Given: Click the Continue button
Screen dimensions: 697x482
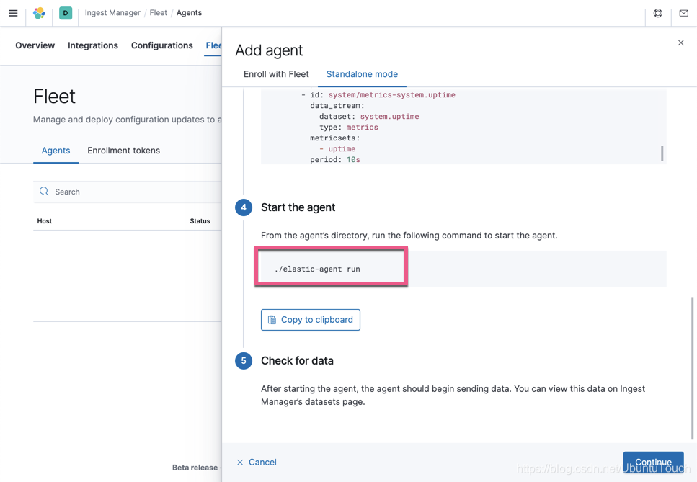Looking at the screenshot, I should click(x=653, y=462).
